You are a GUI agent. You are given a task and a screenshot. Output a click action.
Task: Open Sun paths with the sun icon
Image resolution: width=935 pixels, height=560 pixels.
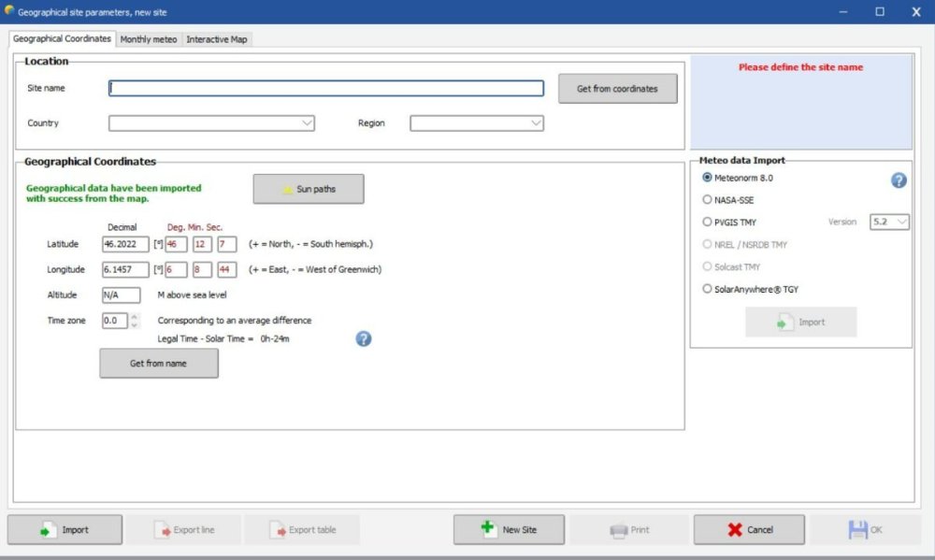[308, 189]
